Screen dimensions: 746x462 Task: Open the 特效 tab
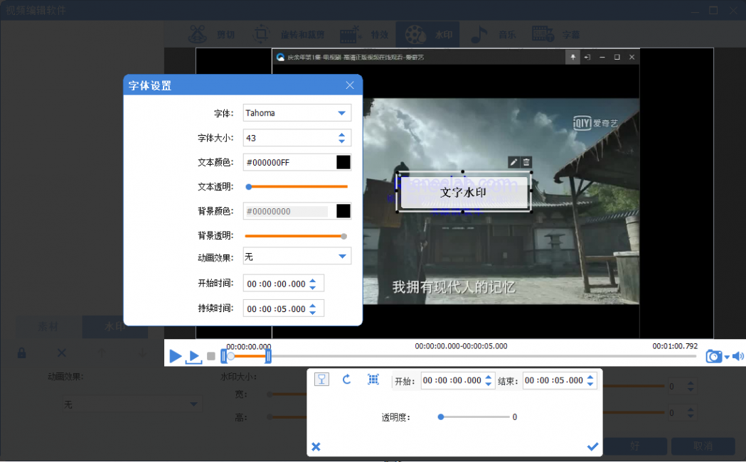tap(364, 34)
